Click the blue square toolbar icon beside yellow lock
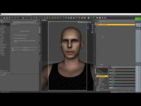The width and height of the screenshot is (141, 106). [x=85, y=18]
